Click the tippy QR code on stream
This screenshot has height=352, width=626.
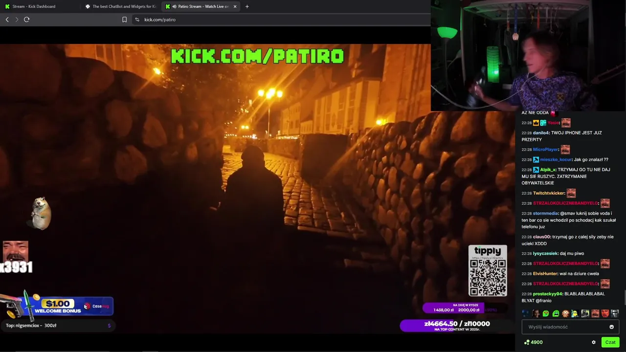point(488,277)
